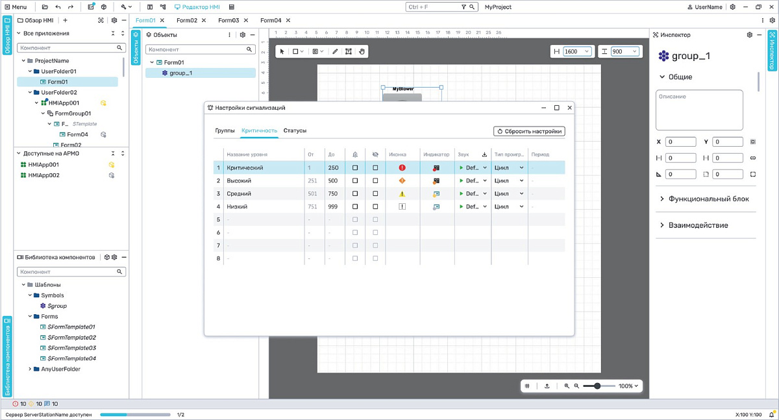This screenshot has height=420, width=779.
Task: Activate the hand pan tool
Action: tap(362, 51)
